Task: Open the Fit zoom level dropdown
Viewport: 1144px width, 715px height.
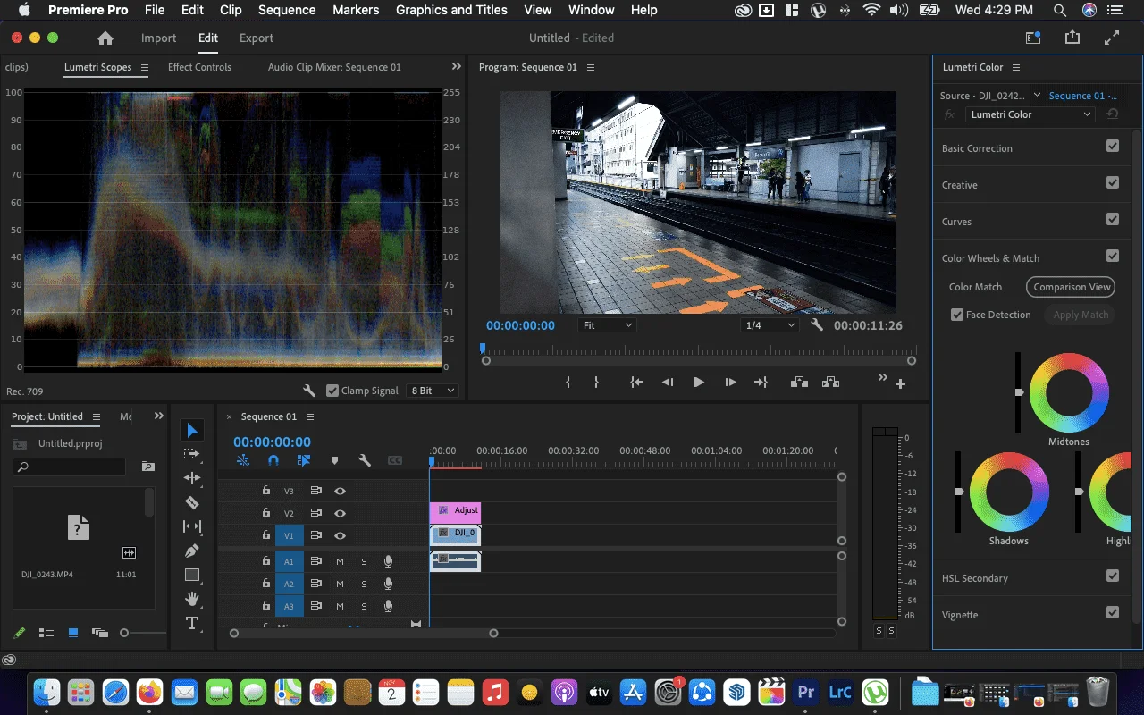Action: point(607,325)
